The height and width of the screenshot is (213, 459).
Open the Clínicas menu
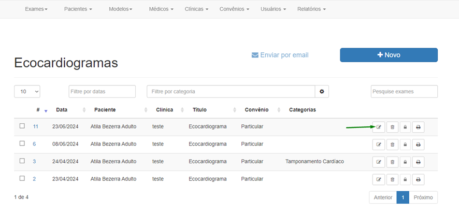[196, 9]
